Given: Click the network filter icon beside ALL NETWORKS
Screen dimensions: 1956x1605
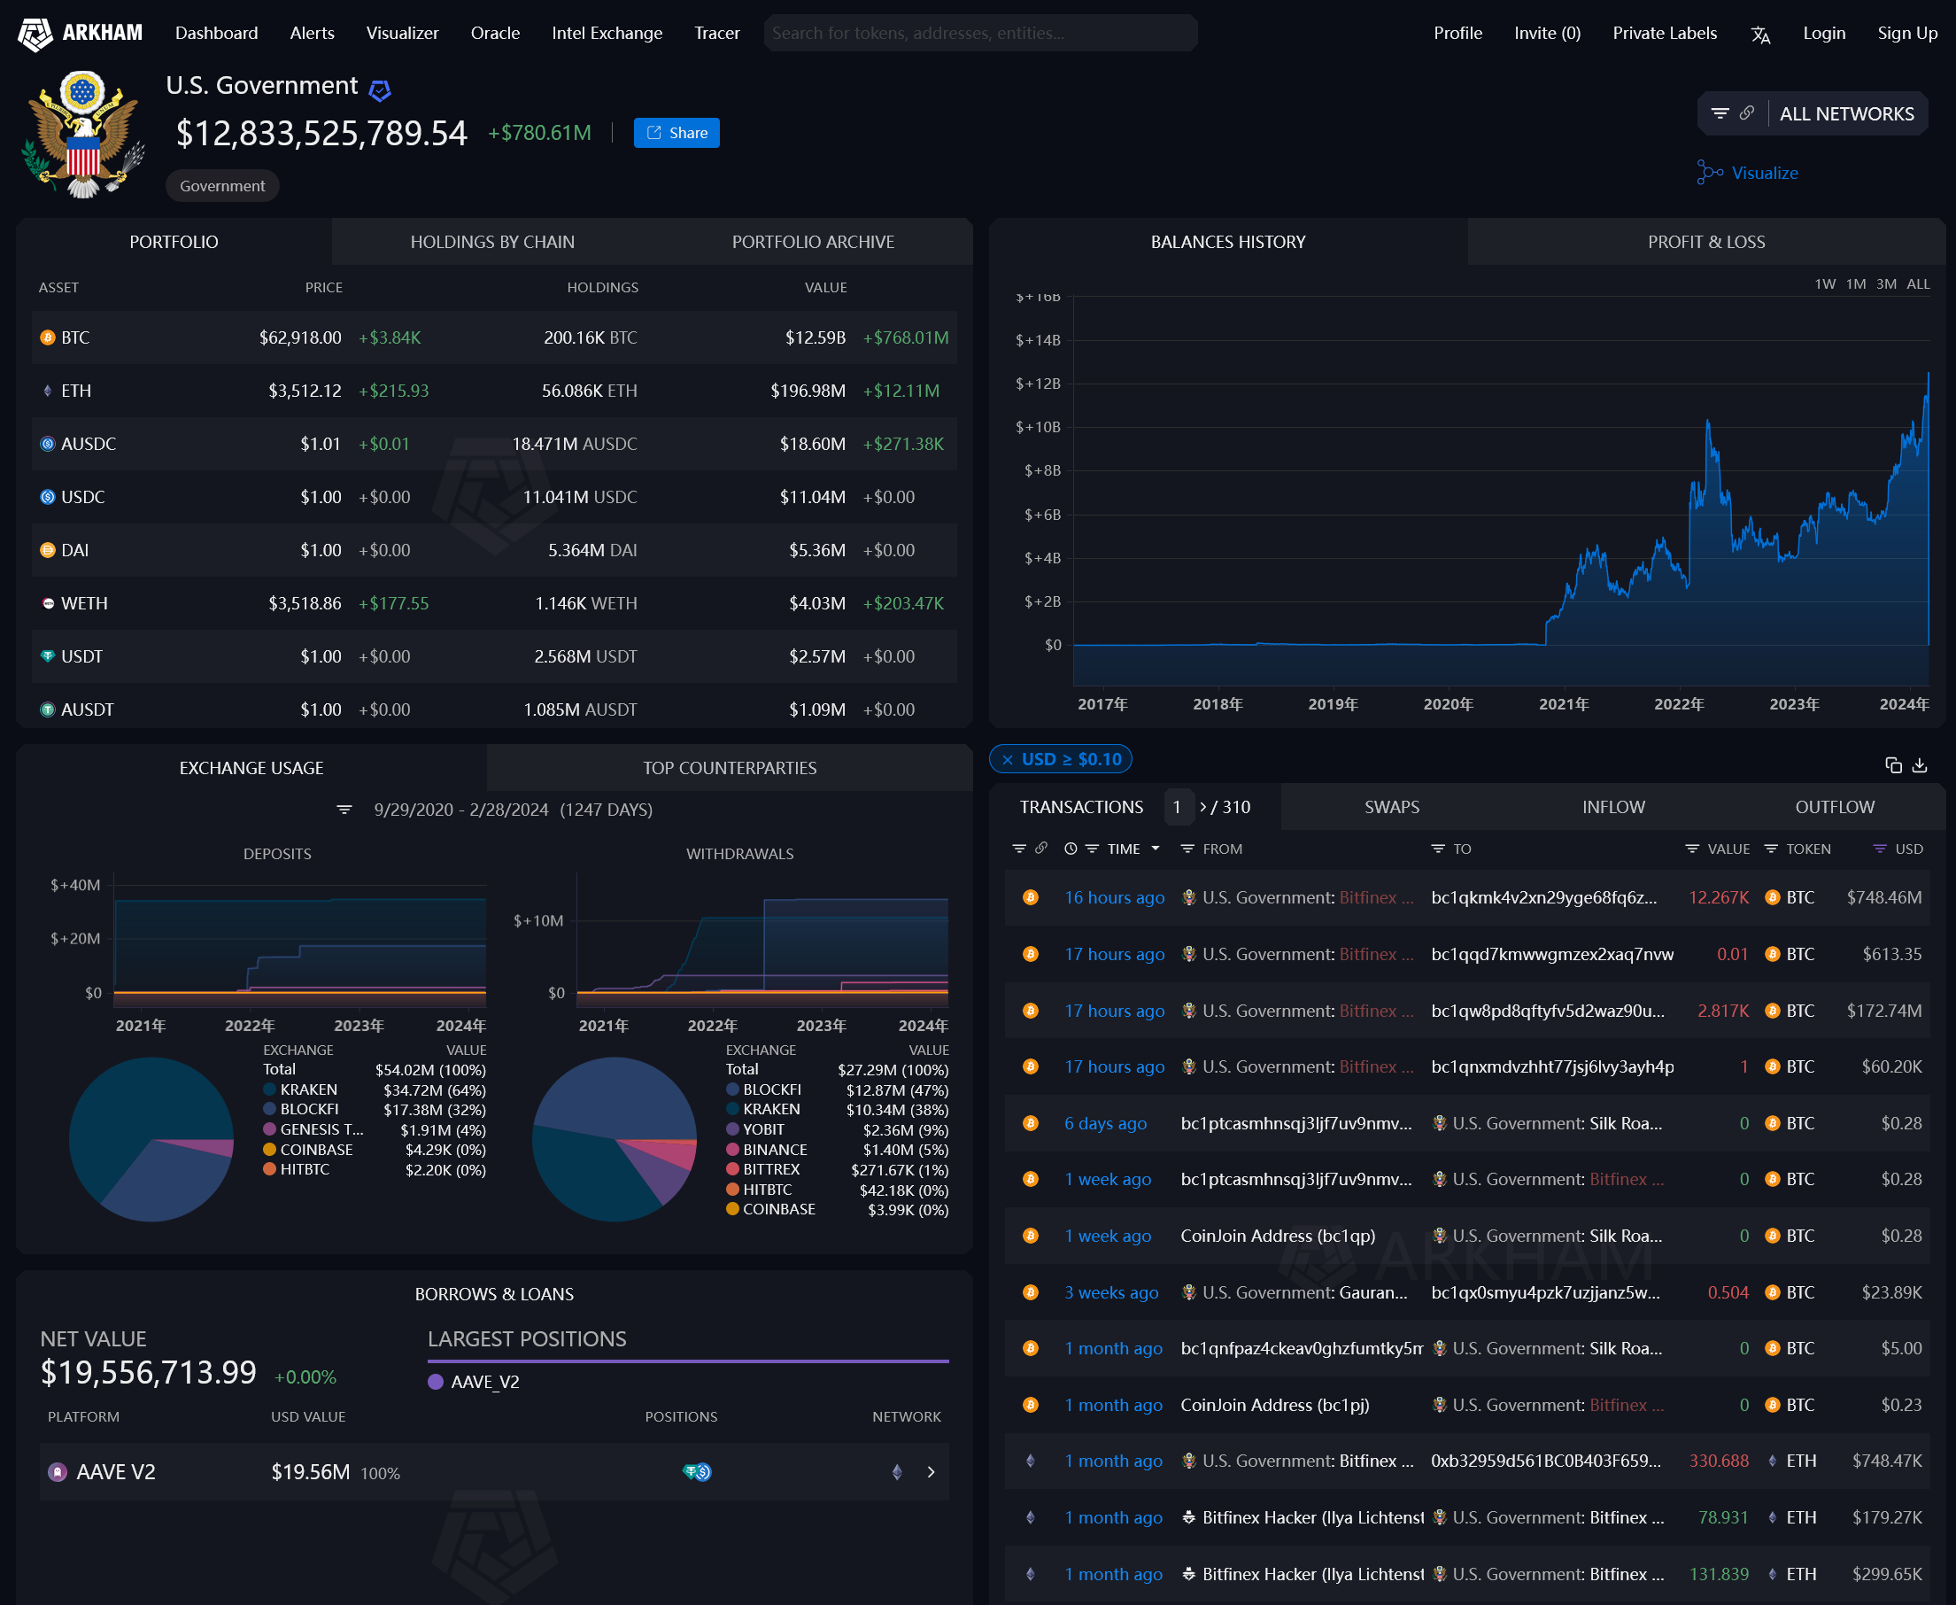Looking at the screenshot, I should click(1720, 112).
